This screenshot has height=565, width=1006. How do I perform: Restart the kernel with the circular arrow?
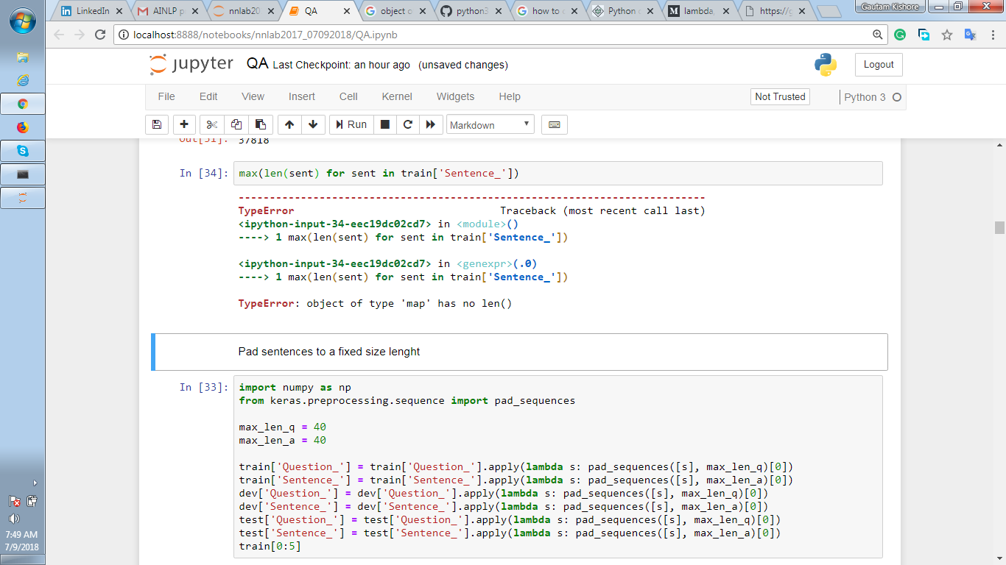(407, 124)
